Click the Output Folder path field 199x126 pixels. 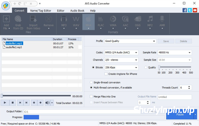tap(82, 112)
